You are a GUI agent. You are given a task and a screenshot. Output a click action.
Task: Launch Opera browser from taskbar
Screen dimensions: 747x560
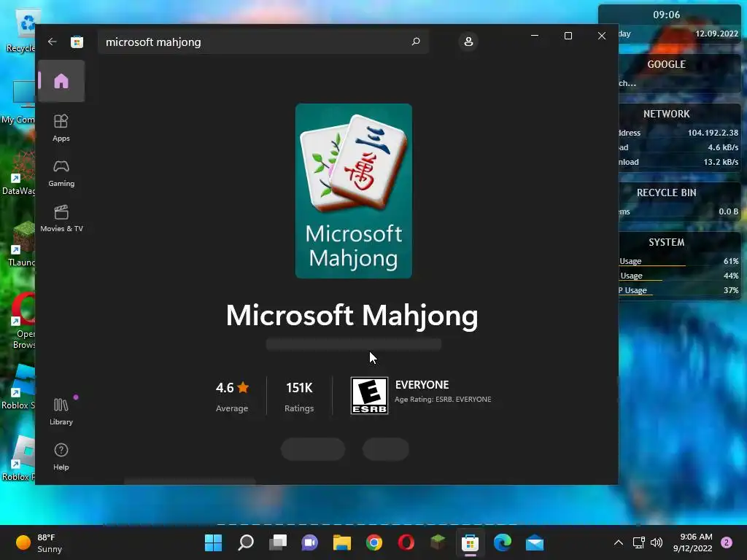coord(406,542)
